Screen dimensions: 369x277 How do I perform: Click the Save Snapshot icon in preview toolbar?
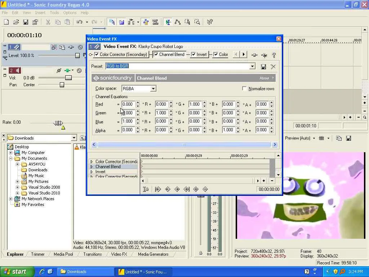pyautogui.click(x=348, y=138)
